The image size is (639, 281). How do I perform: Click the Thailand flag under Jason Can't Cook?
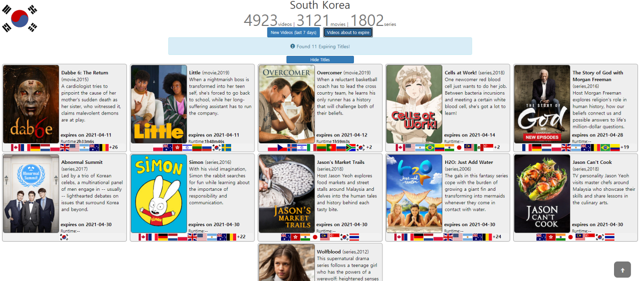[x=610, y=237]
